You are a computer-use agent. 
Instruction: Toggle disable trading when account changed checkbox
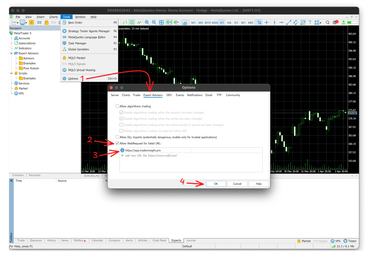(121, 112)
